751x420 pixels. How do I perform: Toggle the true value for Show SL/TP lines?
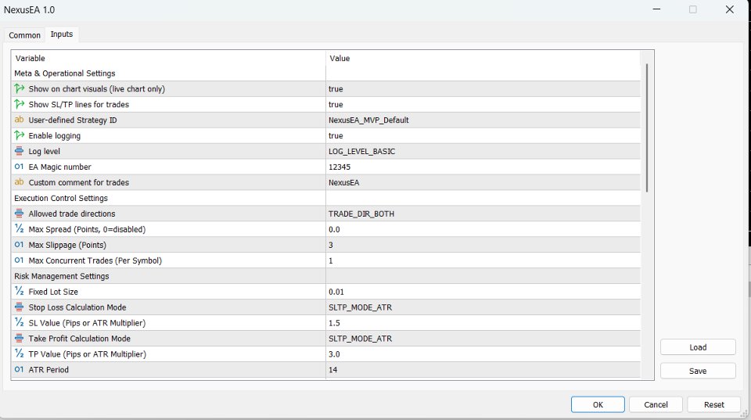tap(483, 104)
